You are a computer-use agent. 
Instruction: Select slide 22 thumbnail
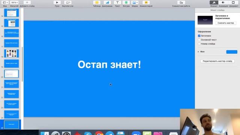12,94
